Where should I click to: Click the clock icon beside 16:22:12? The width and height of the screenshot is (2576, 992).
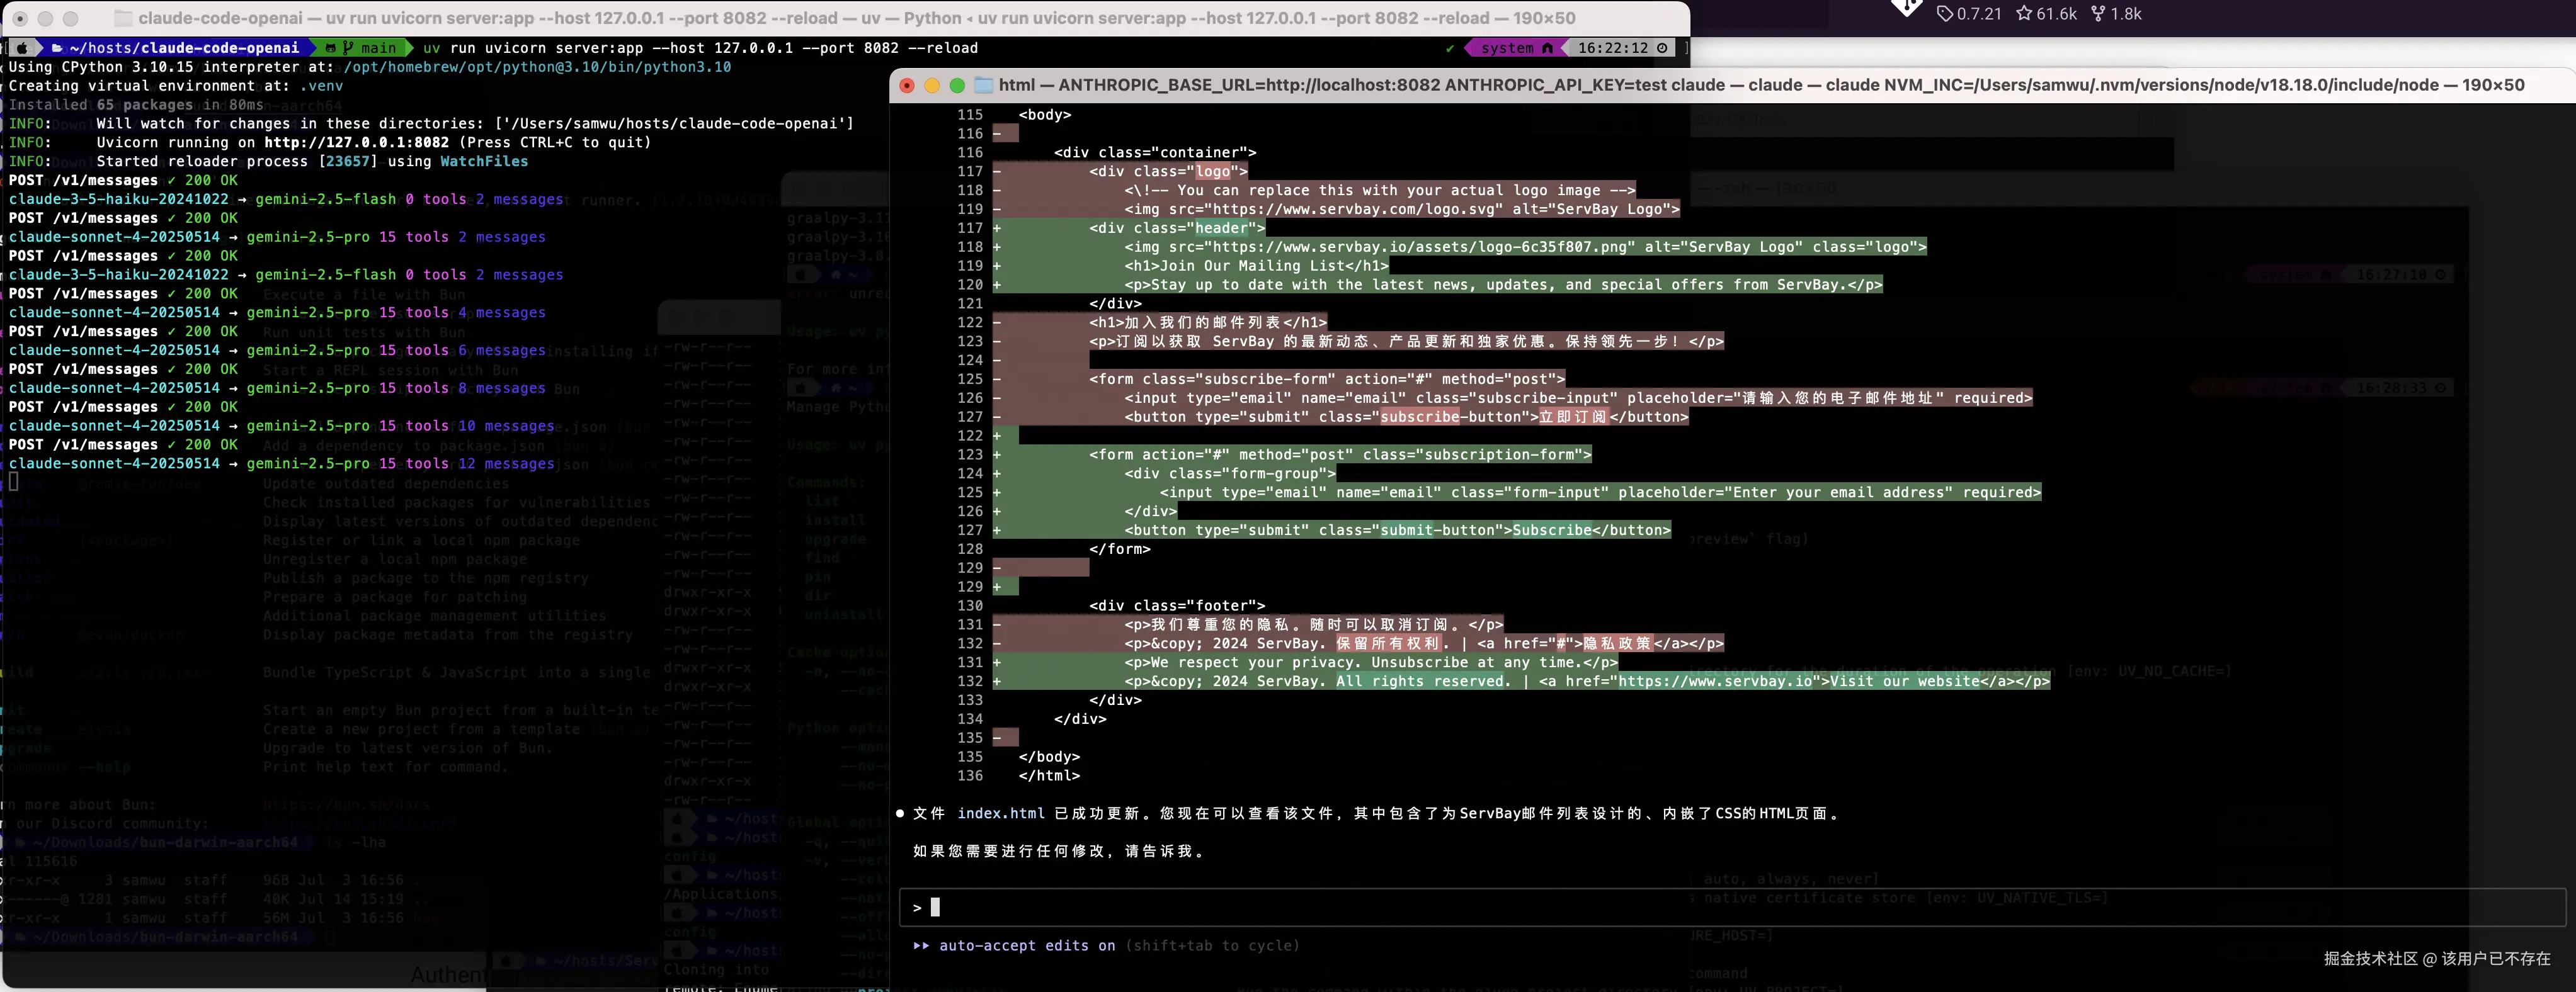point(1662,48)
